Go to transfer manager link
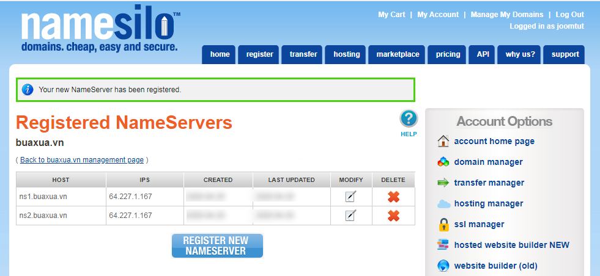Image resolution: width=600 pixels, height=276 pixels. [489, 183]
